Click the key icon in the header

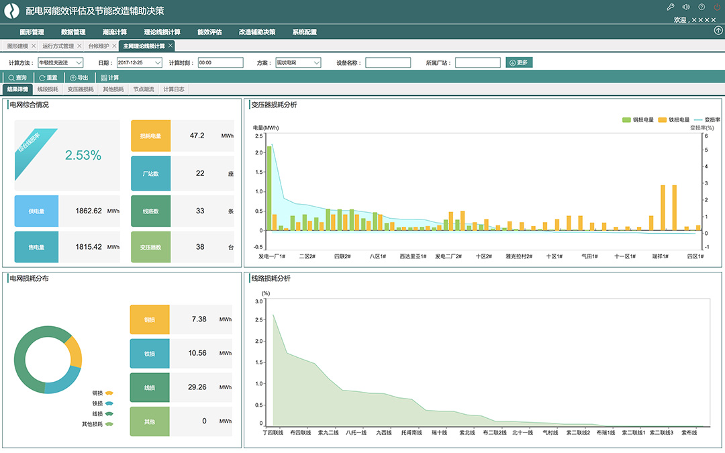670,7
